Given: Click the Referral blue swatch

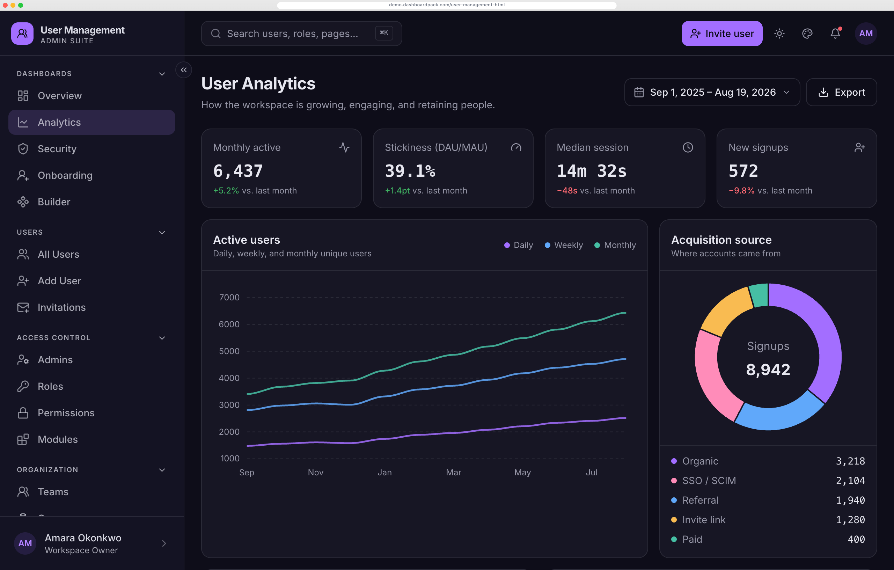Looking at the screenshot, I should tap(674, 500).
